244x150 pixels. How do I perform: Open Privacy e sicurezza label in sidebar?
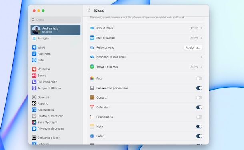coord(50,129)
